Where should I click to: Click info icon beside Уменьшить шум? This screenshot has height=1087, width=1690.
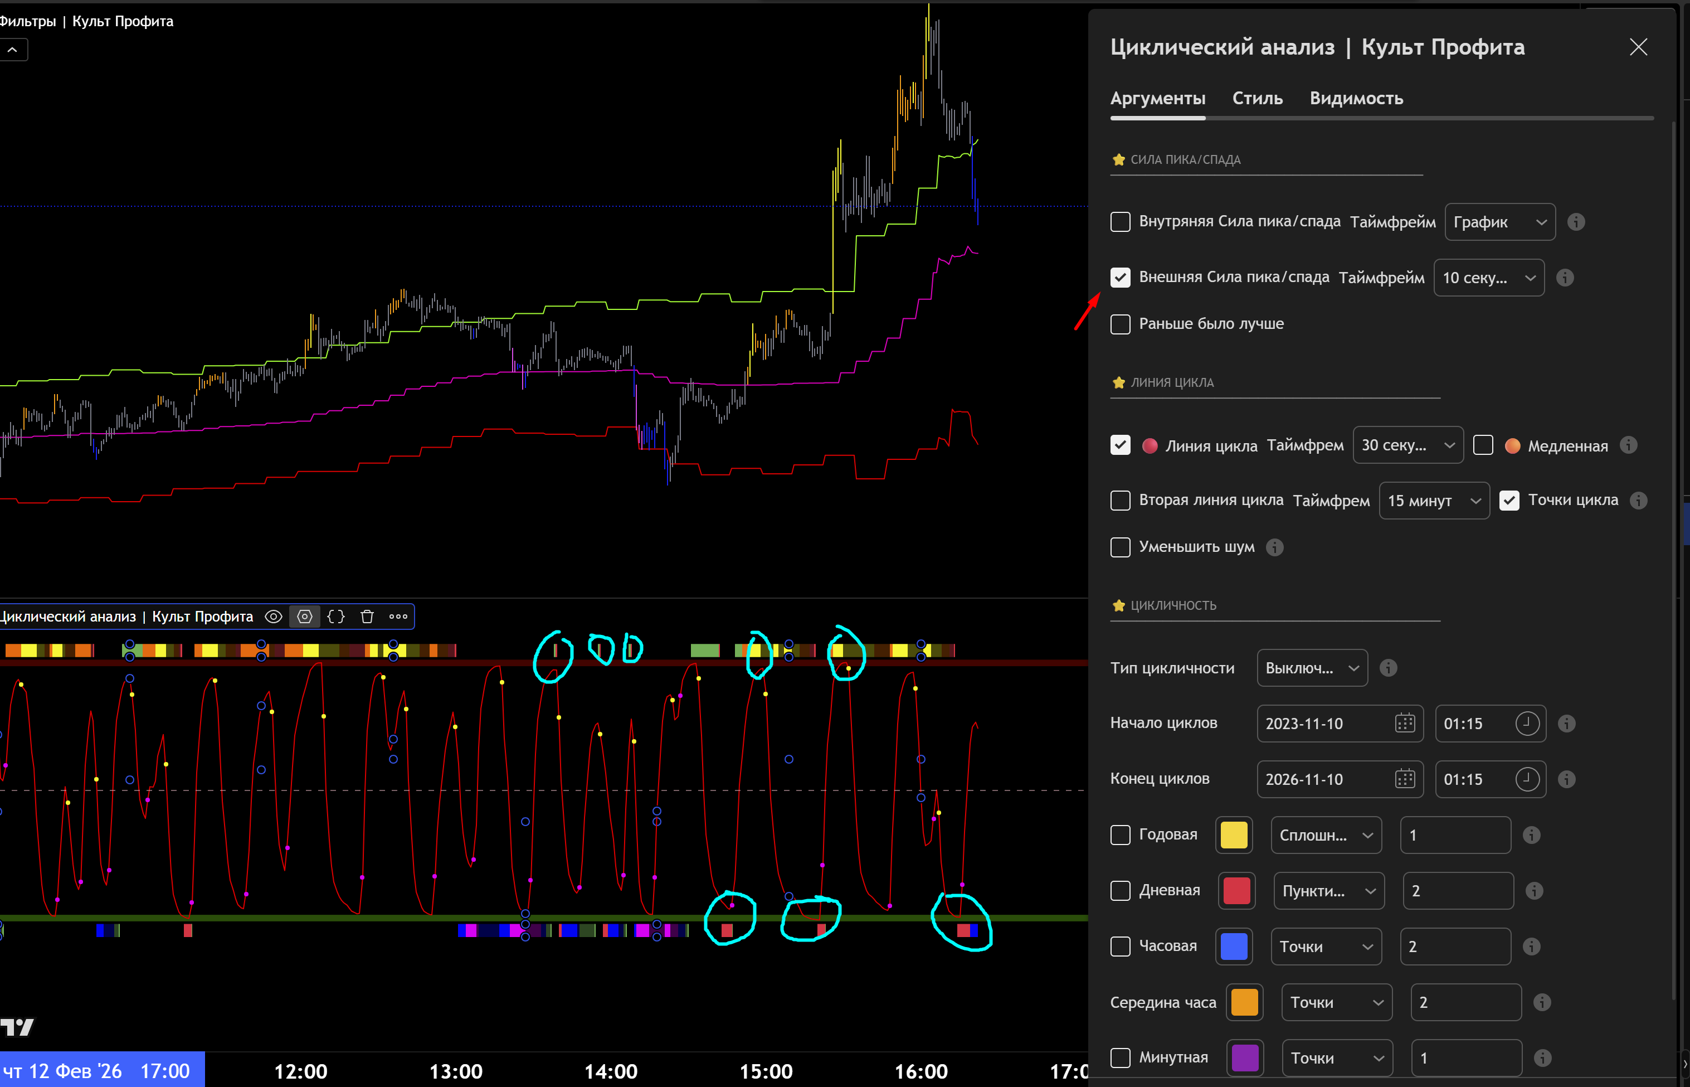[1274, 547]
